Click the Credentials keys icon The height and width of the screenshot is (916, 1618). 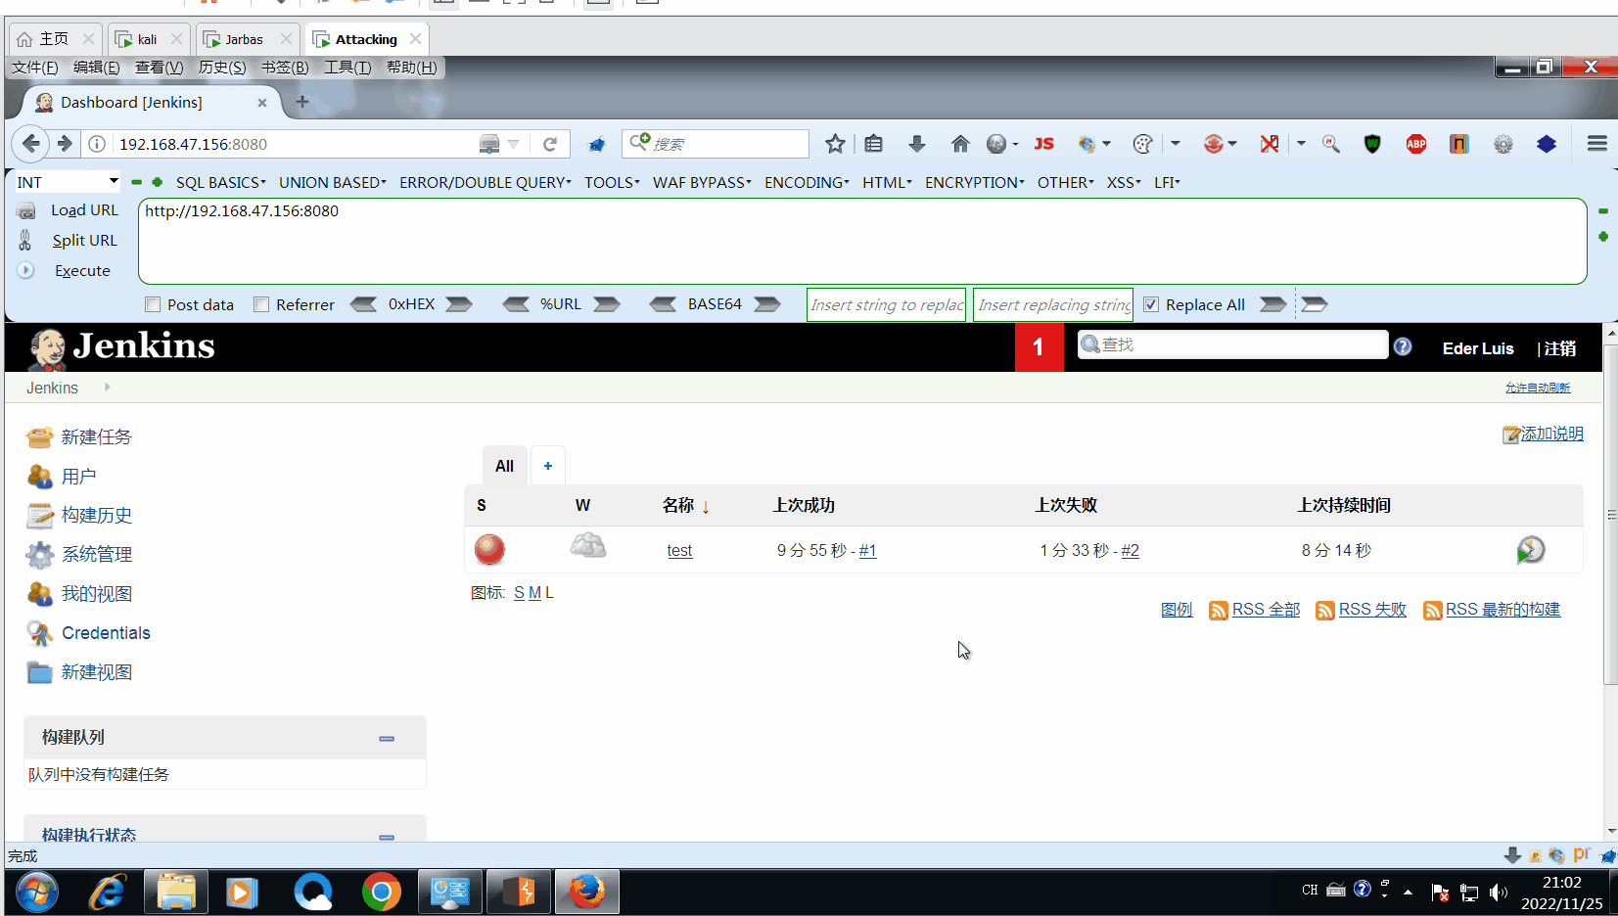click(40, 633)
